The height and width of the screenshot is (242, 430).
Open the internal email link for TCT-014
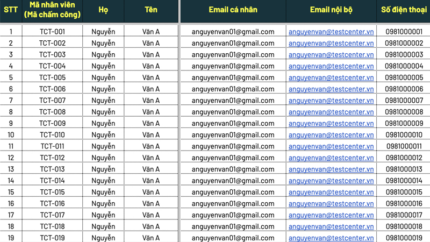(331, 181)
